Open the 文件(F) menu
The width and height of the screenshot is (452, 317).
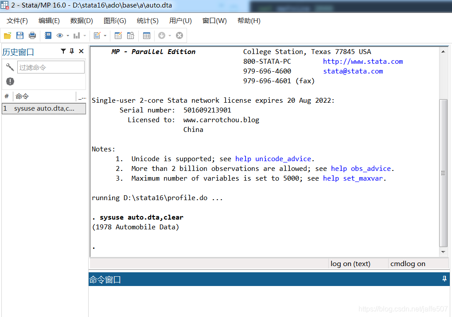coord(17,21)
